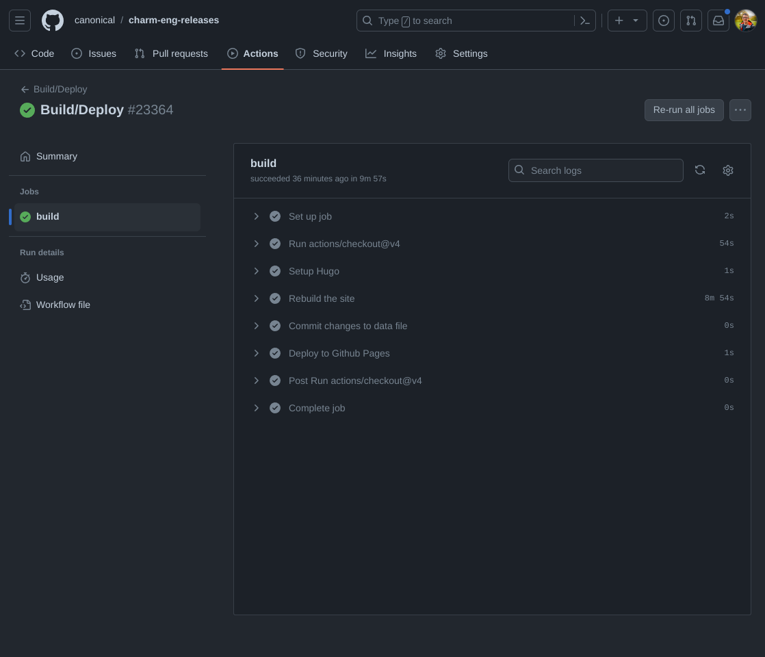
Task: Open the create new plus dropdown
Action: 627,21
